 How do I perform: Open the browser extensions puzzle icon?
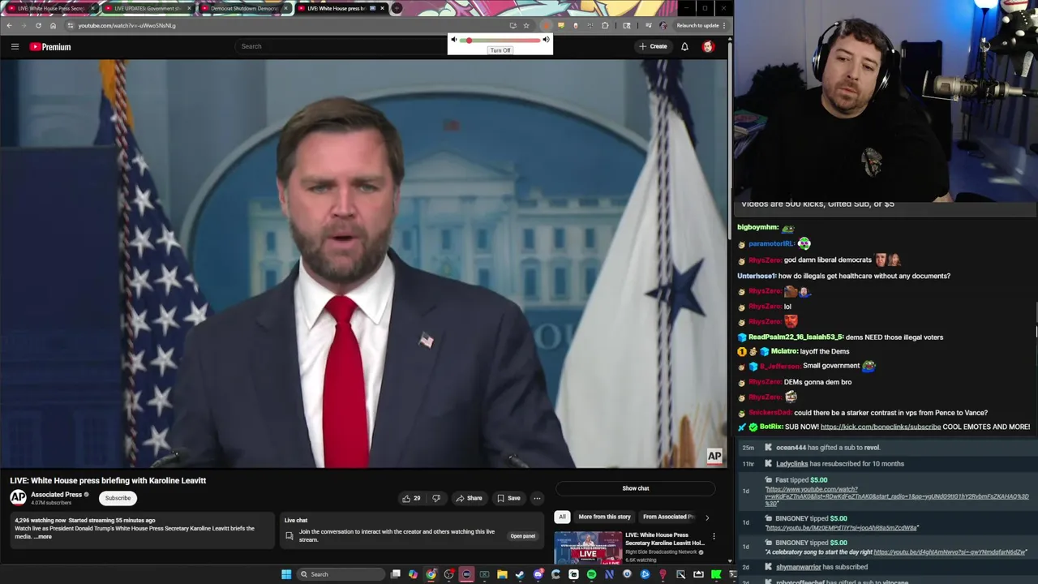pyautogui.click(x=605, y=25)
